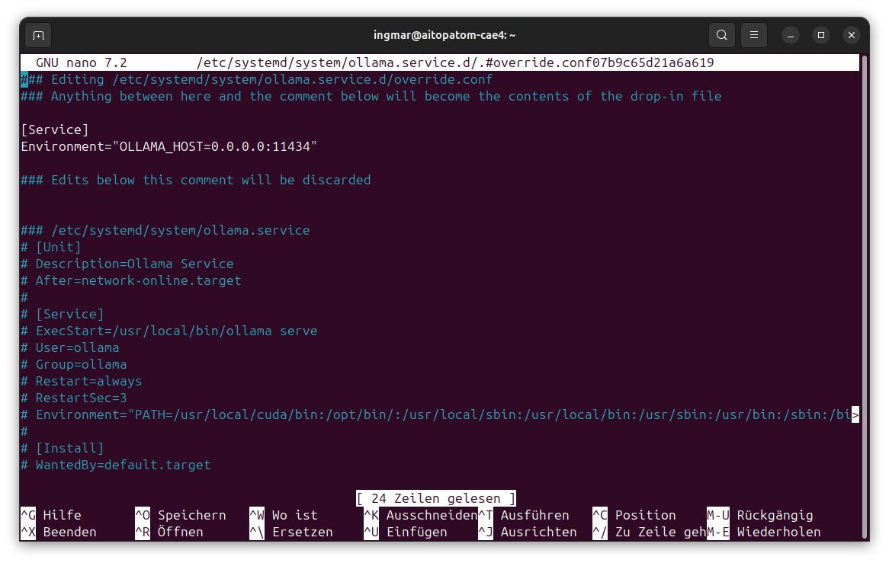Click the Hilfe shortcut label
889x563 pixels.
point(62,515)
